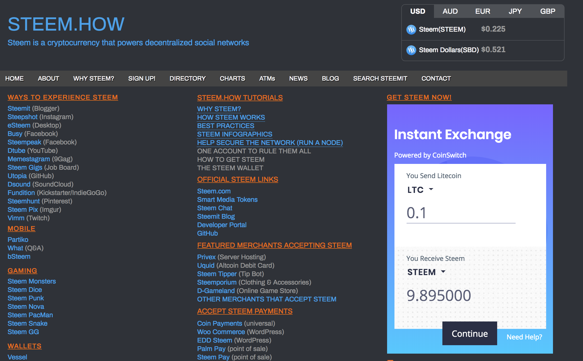Switch price ticker to JPY tab
The height and width of the screenshot is (361, 583).
coord(515,11)
